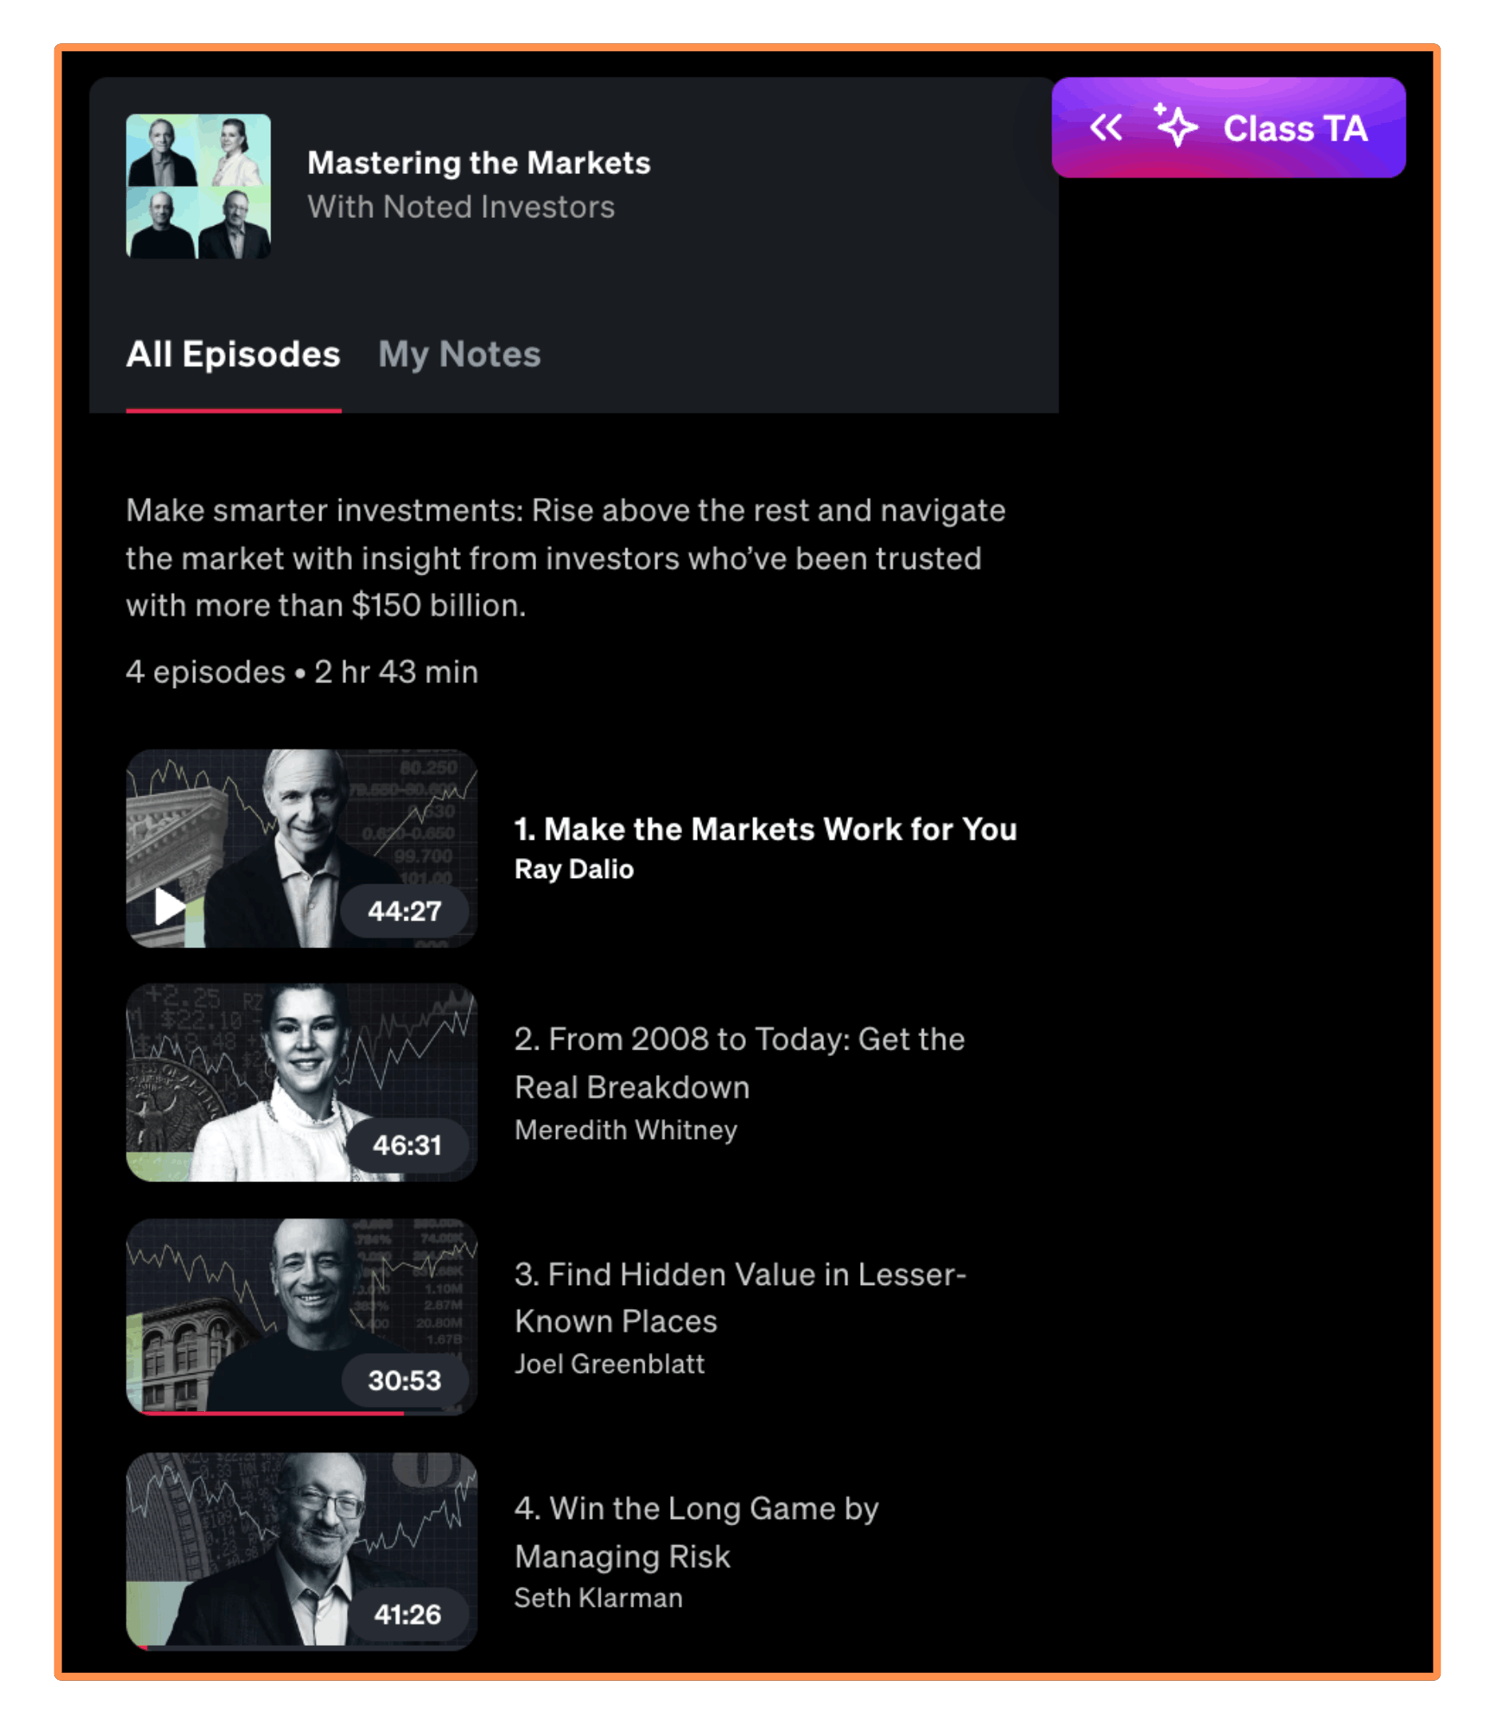Open the Seth Klarman episode thumbnail
The height and width of the screenshot is (1724, 1495).
[302, 1552]
